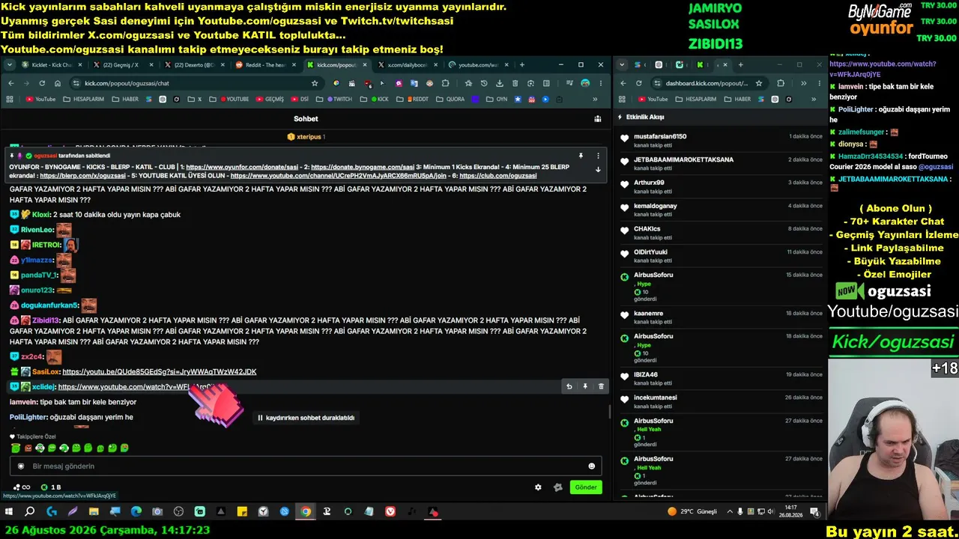Open xclidej's youtube.com watch link

tap(135, 387)
